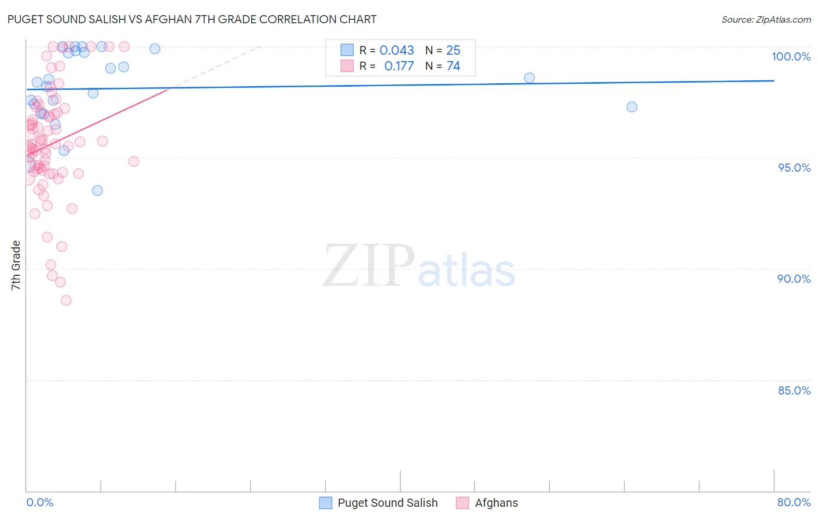Click the lowest pink data point

click(66, 301)
